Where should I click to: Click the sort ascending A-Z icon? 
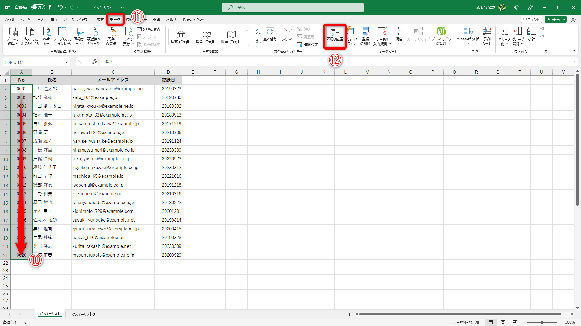point(258,31)
